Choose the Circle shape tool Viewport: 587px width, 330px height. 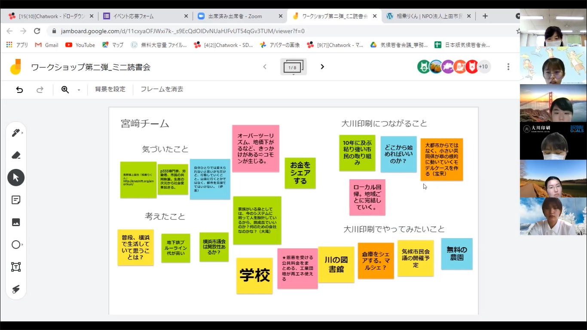(x=16, y=244)
